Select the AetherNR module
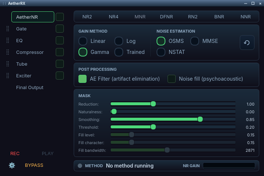Viewport: 264px width, 176px height. (33, 17)
